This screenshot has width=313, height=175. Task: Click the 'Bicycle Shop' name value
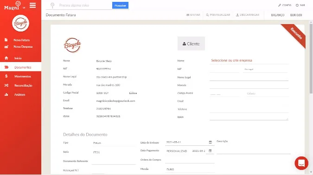point(104,61)
